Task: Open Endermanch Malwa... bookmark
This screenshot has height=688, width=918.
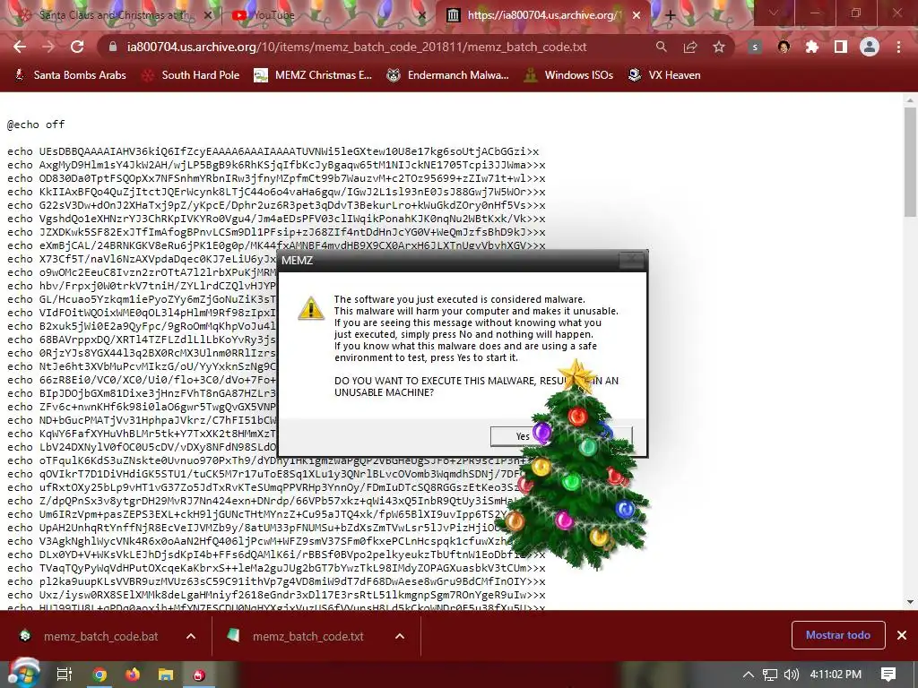Action: [447, 75]
